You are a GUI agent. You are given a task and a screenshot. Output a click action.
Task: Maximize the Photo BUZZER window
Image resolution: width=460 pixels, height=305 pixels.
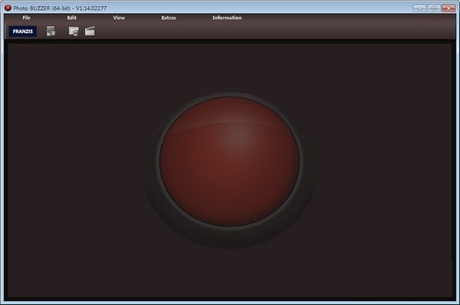pos(434,8)
